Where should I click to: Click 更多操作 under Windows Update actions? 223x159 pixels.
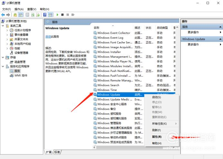click(193, 45)
